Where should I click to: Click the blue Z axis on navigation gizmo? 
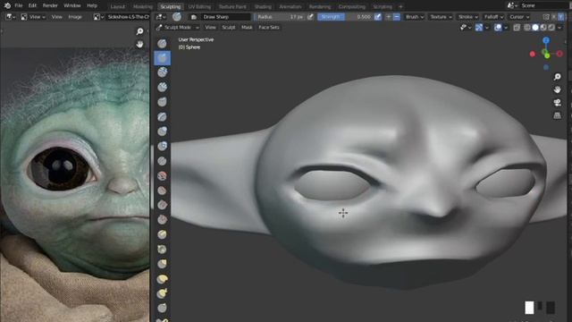pyautogui.click(x=546, y=40)
